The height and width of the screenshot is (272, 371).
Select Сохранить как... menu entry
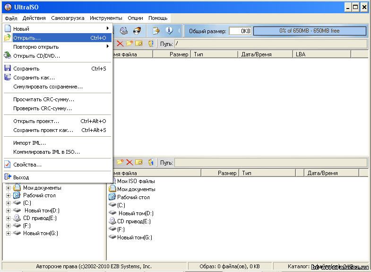(x=34, y=78)
